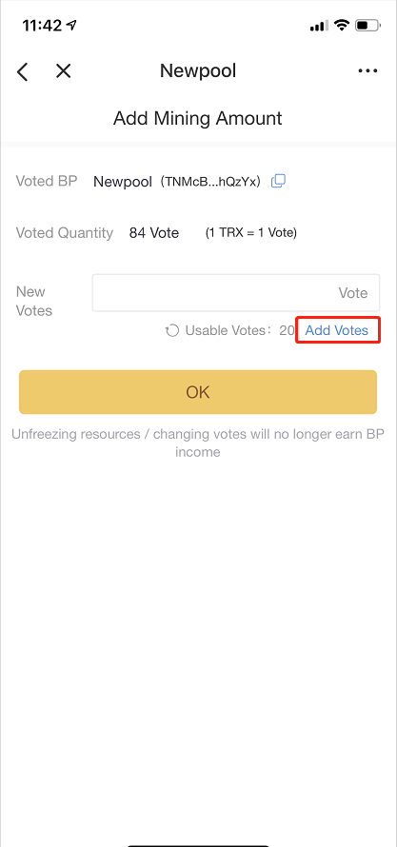Confirm with the yellow OK button
This screenshot has height=847, width=397.
pyautogui.click(x=198, y=392)
